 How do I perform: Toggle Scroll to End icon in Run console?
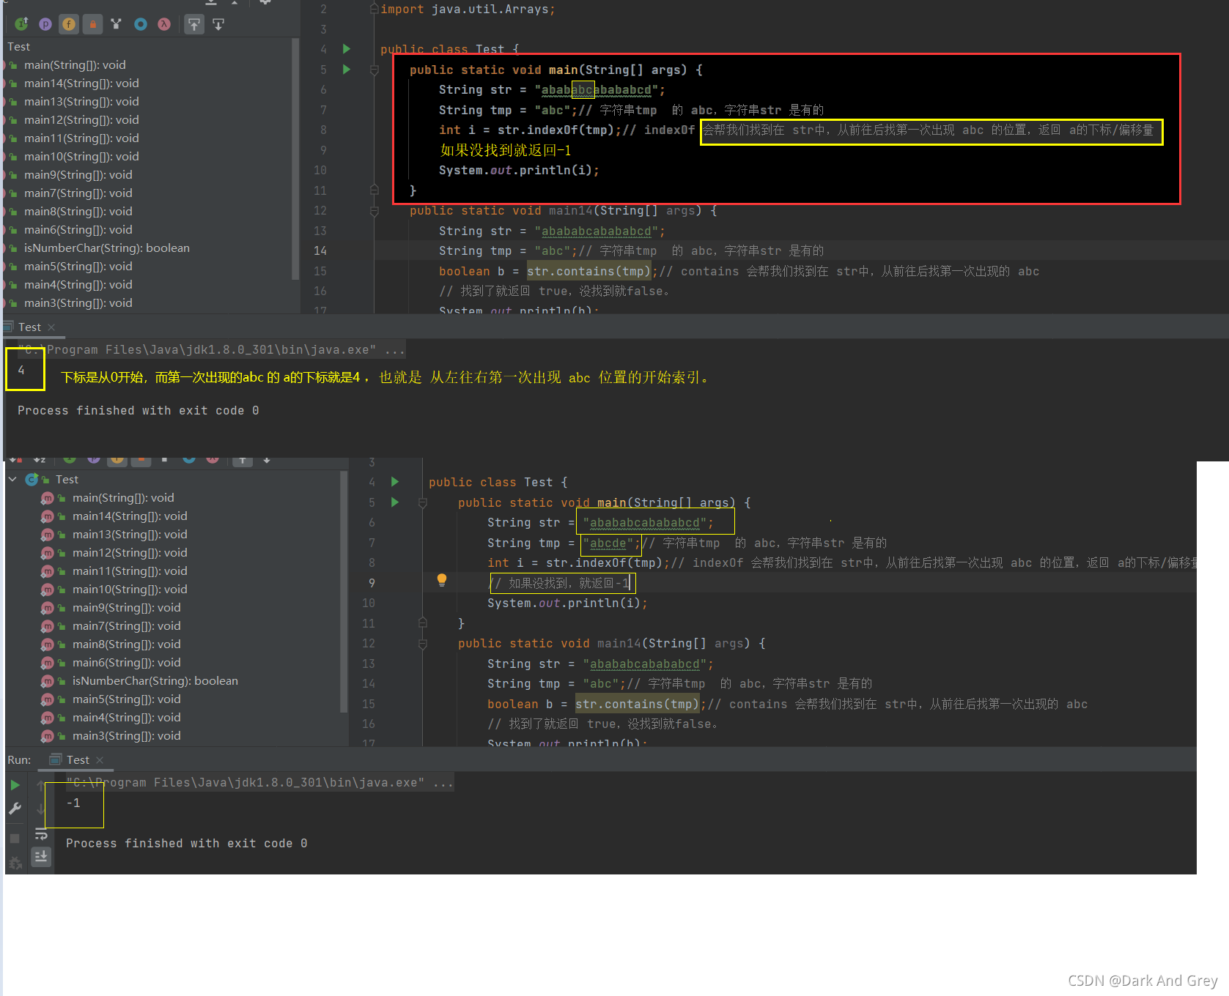[x=41, y=856]
